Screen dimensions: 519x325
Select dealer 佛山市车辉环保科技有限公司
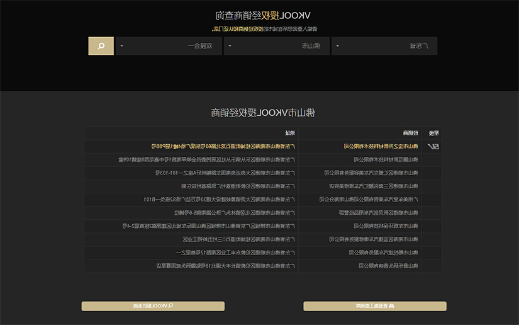pos(386,226)
